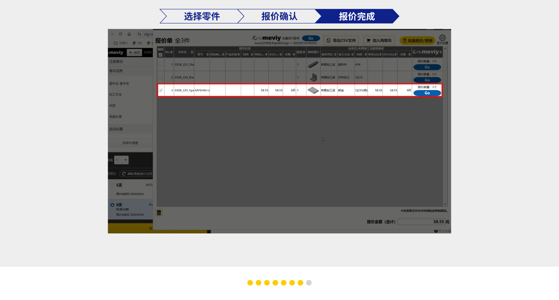This screenshot has height=300, width=559.
Task: Select the 9天 delivery radio button
Action: 112,205
